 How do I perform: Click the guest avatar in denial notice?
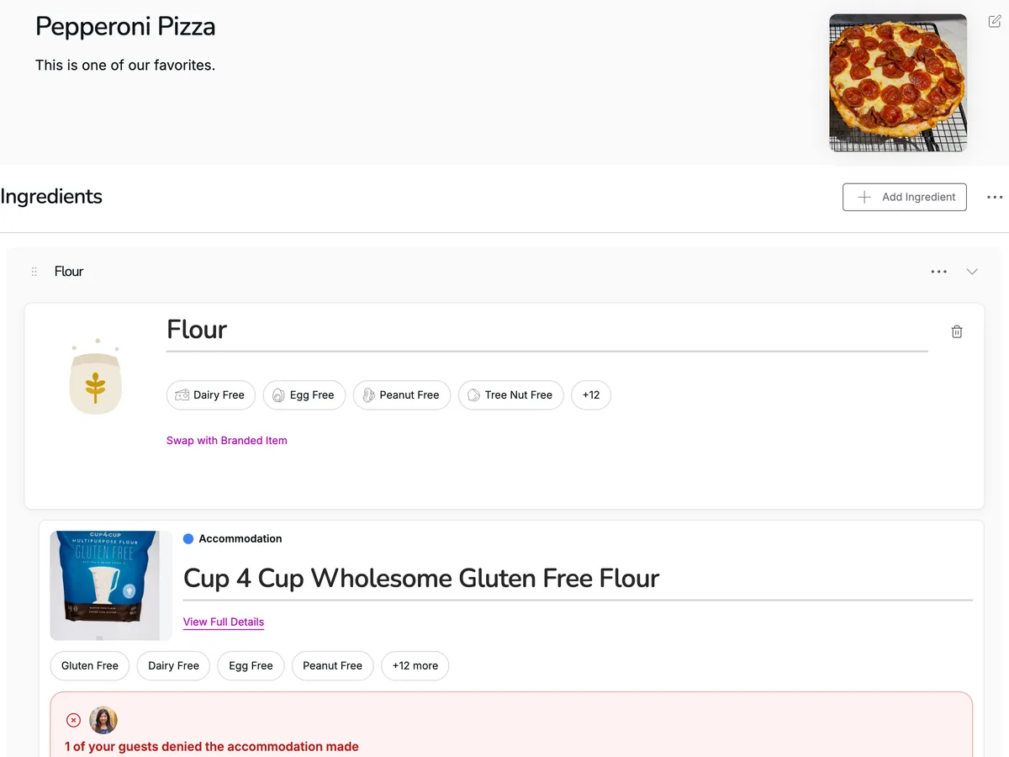click(103, 720)
